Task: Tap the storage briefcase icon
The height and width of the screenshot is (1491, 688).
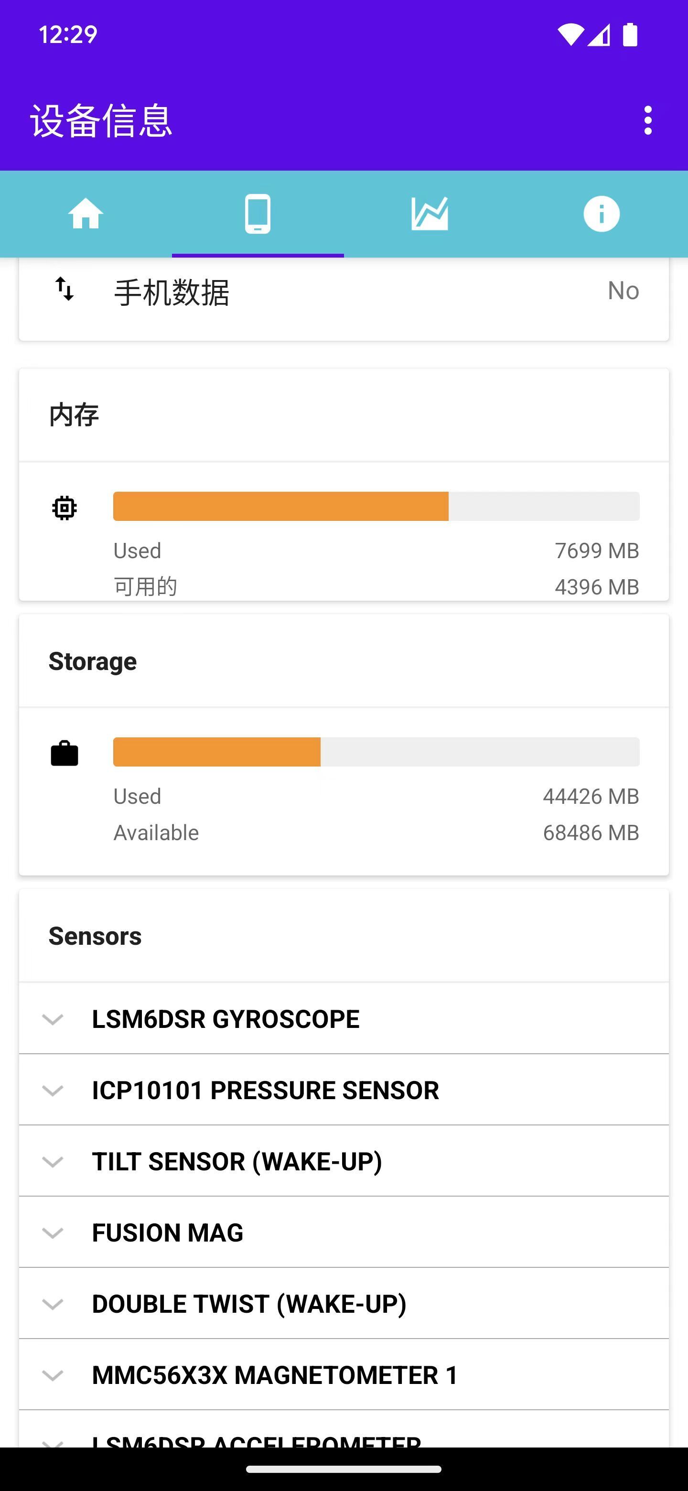Action: point(64,753)
